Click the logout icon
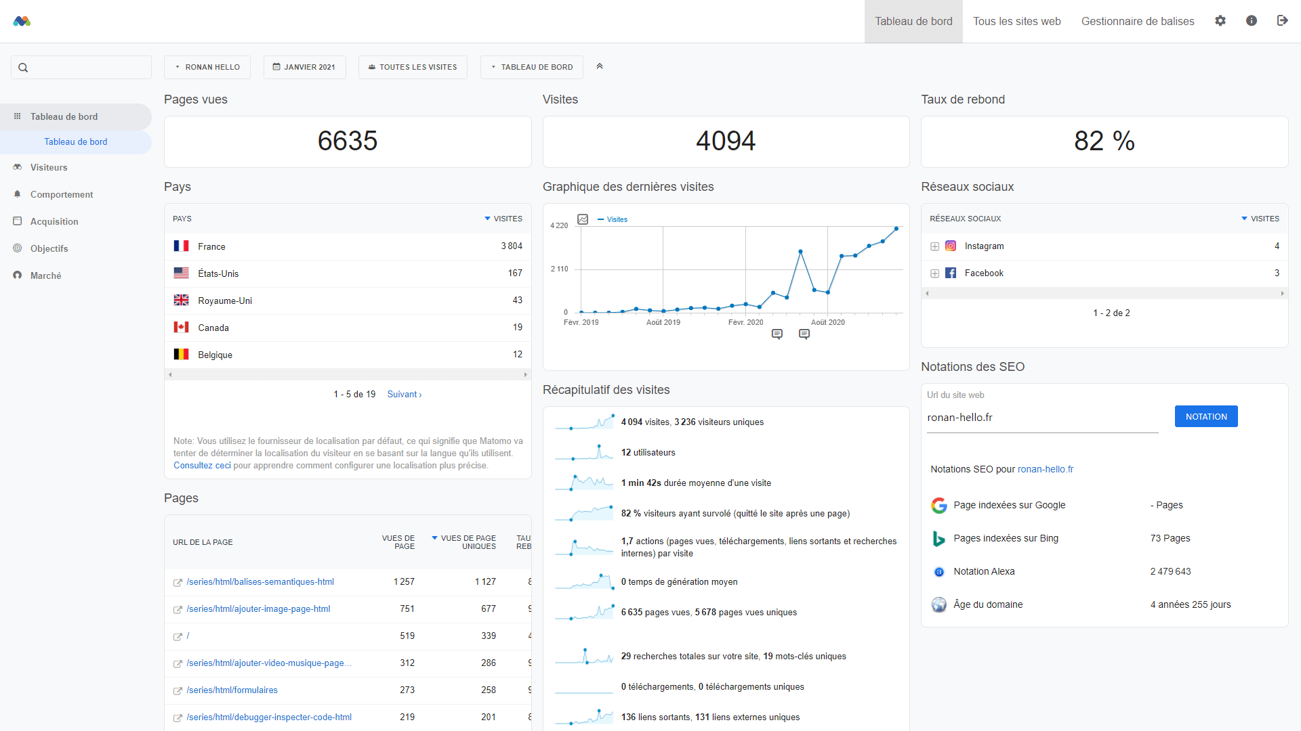 pyautogui.click(x=1282, y=21)
